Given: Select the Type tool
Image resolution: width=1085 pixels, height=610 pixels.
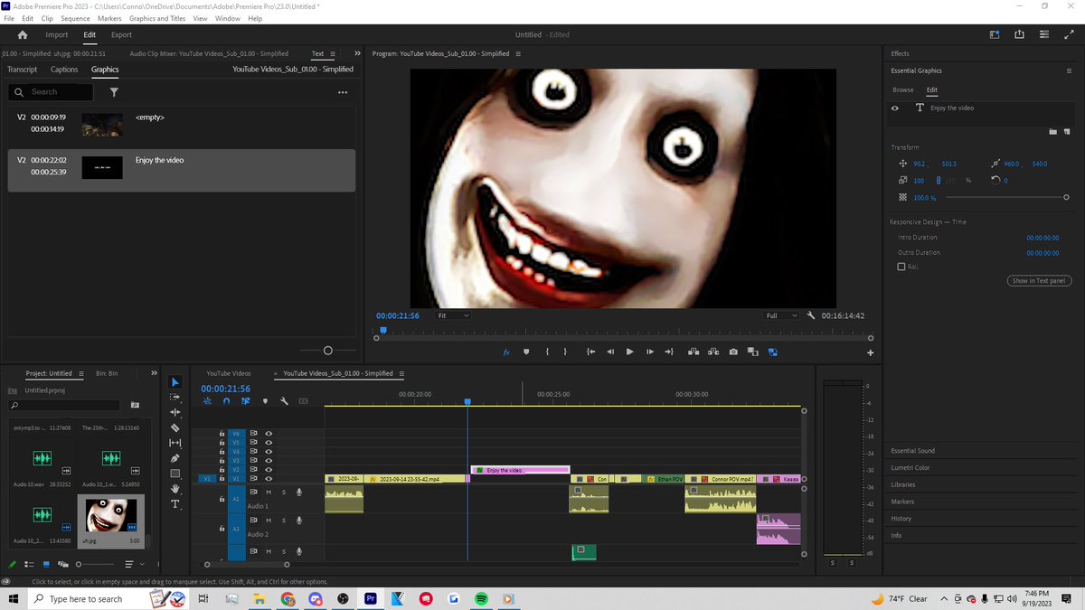Looking at the screenshot, I should [175, 504].
